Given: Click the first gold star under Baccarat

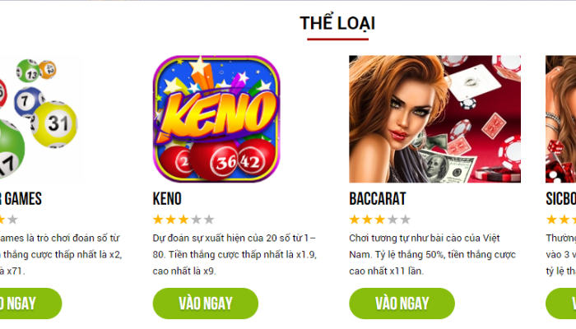Looking at the screenshot, I should pos(355,220).
